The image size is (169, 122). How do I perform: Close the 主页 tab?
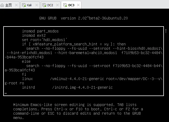tap(16, 5)
